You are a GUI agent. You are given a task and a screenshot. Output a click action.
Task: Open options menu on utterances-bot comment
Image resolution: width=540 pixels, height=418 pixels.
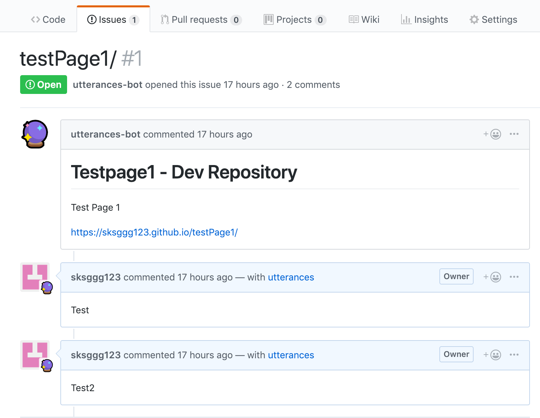click(x=514, y=134)
